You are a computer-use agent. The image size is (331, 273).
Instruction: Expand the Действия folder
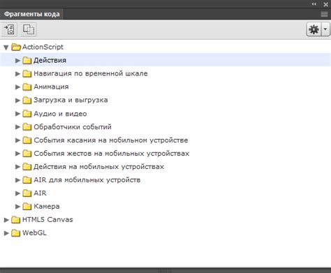pyautogui.click(x=17, y=61)
